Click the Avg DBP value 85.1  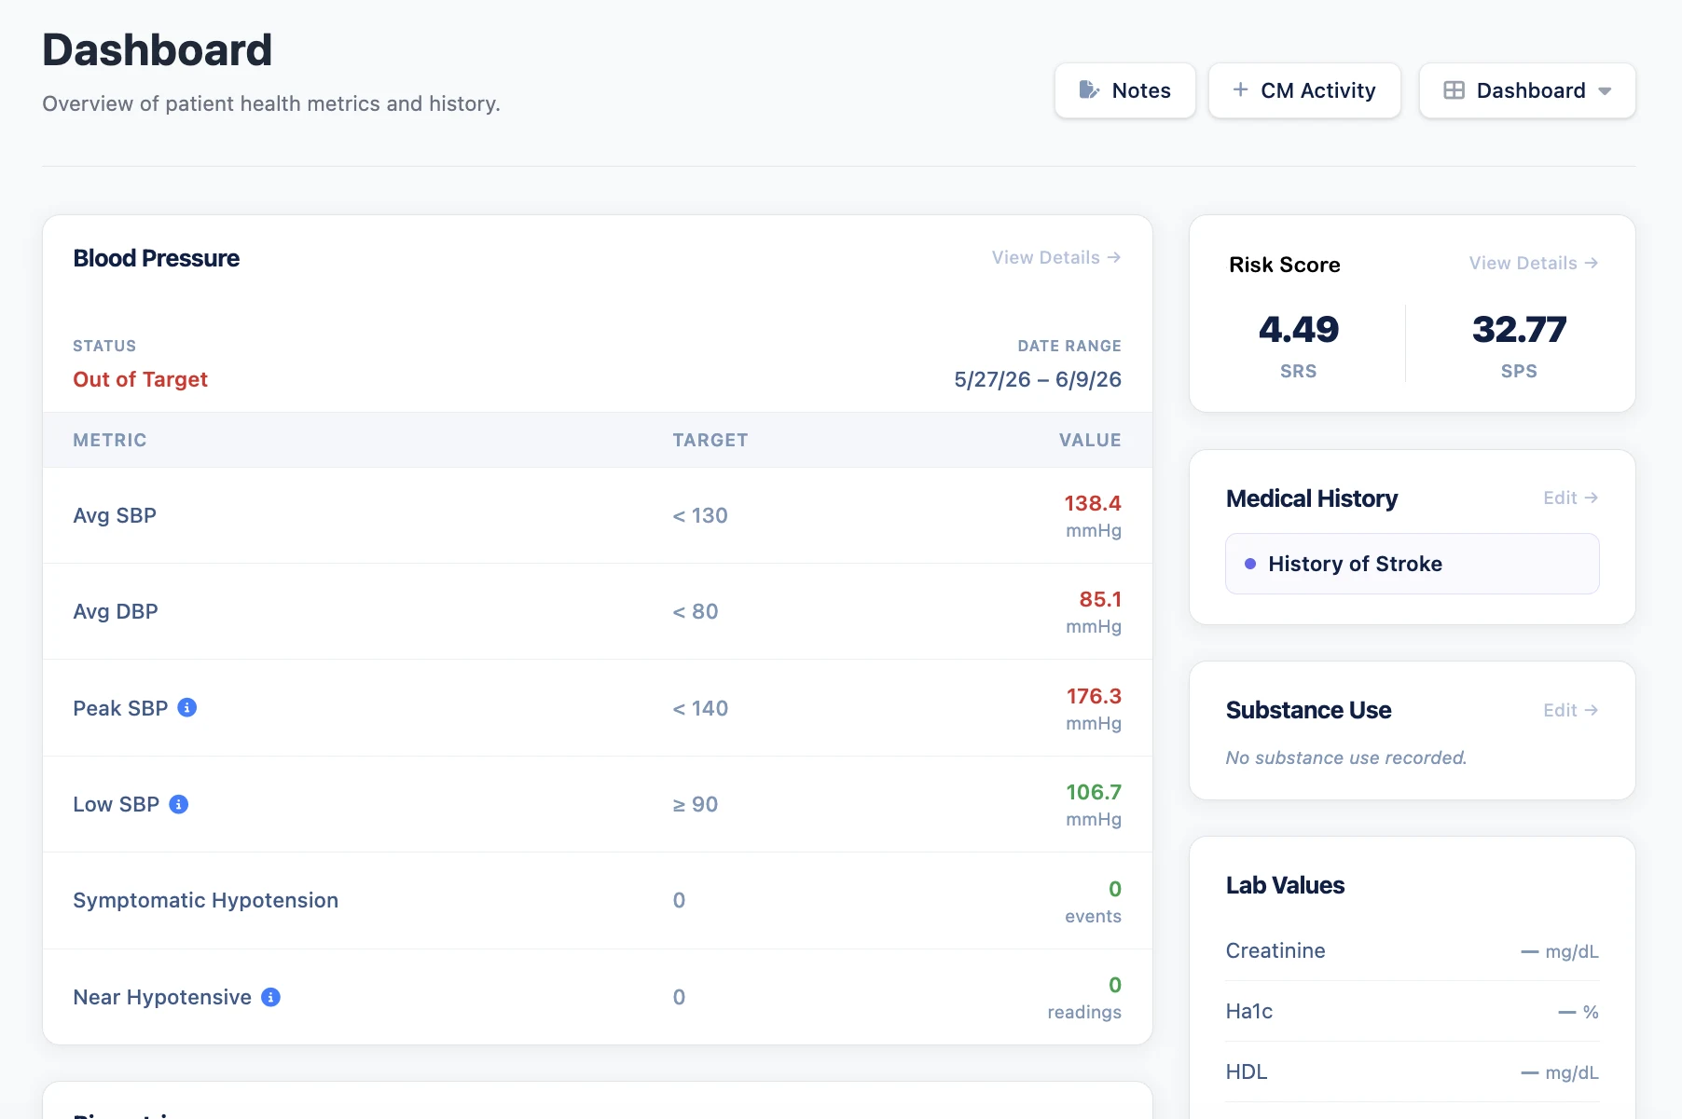pos(1100,599)
